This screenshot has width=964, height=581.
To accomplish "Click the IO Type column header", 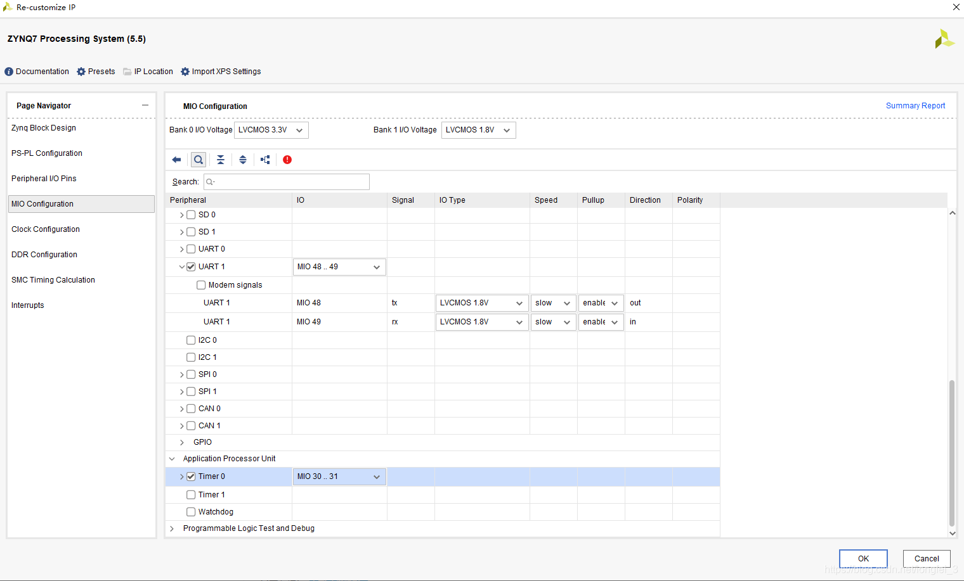I will pos(482,200).
